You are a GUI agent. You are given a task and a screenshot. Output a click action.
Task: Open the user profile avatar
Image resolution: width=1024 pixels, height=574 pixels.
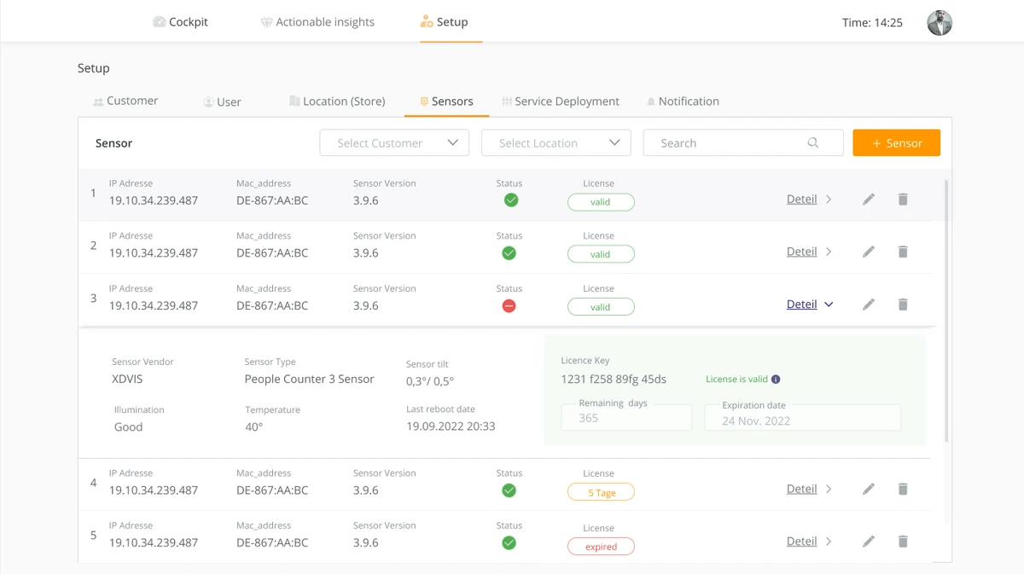point(940,23)
